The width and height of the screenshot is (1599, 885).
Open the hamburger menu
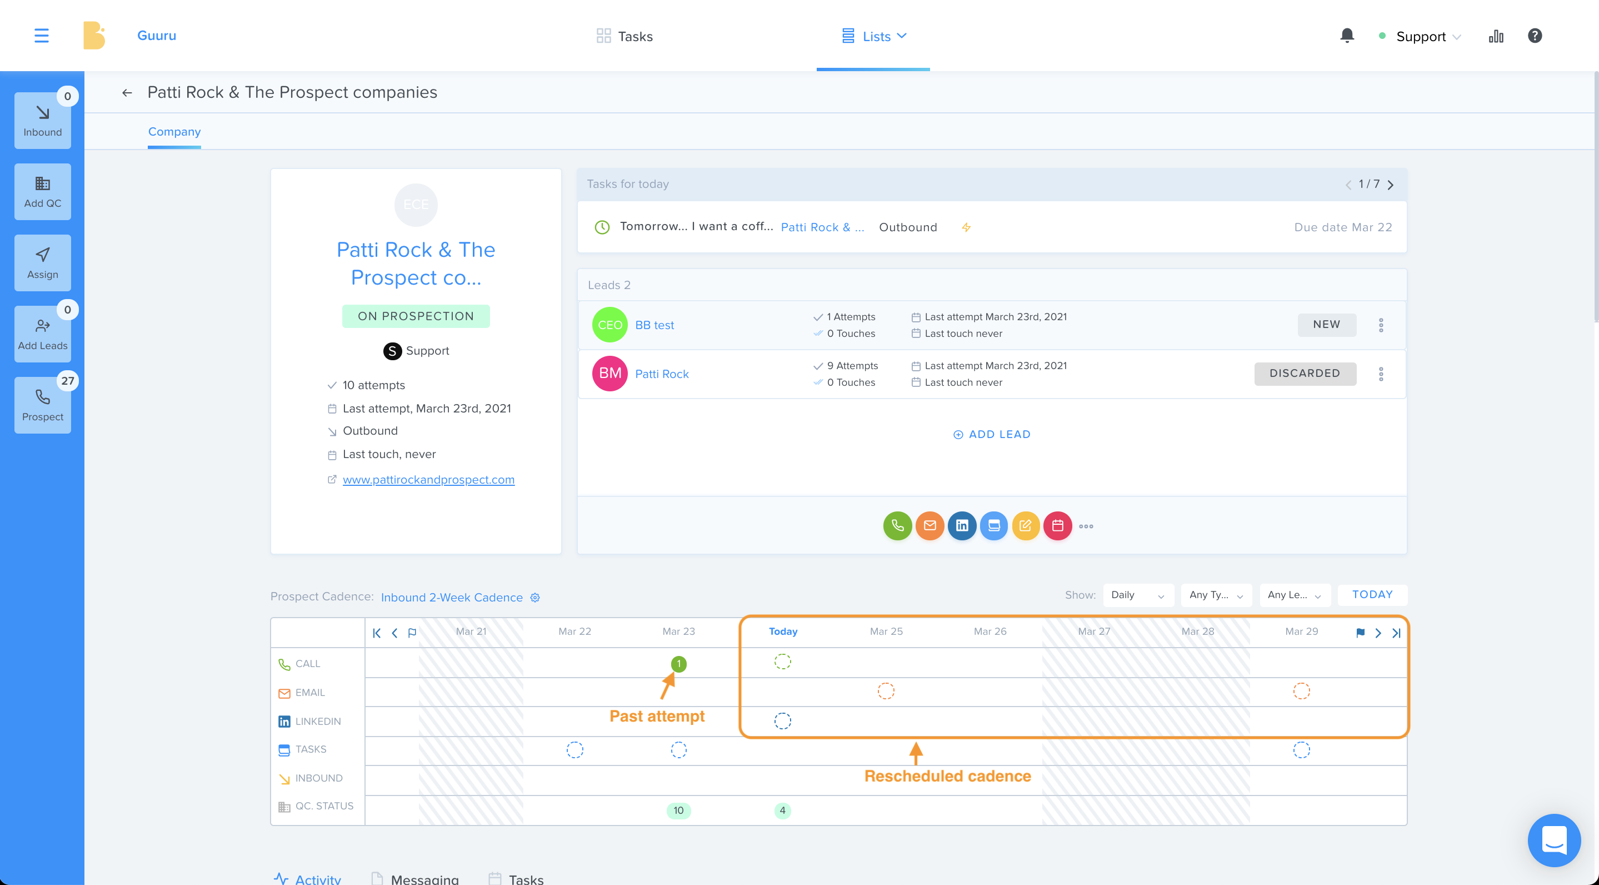click(42, 36)
